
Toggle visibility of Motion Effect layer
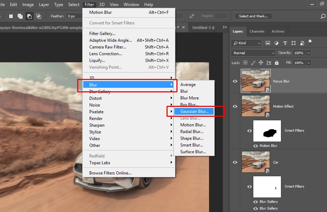(235, 106)
